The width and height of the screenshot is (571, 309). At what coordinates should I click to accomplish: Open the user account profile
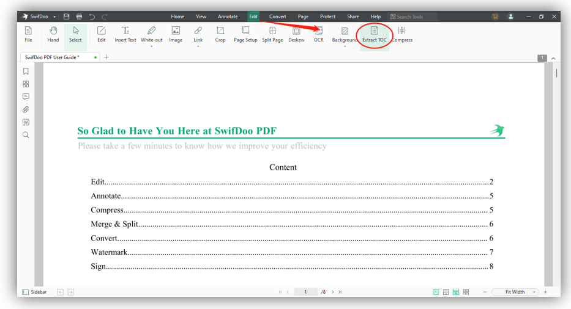tap(510, 16)
